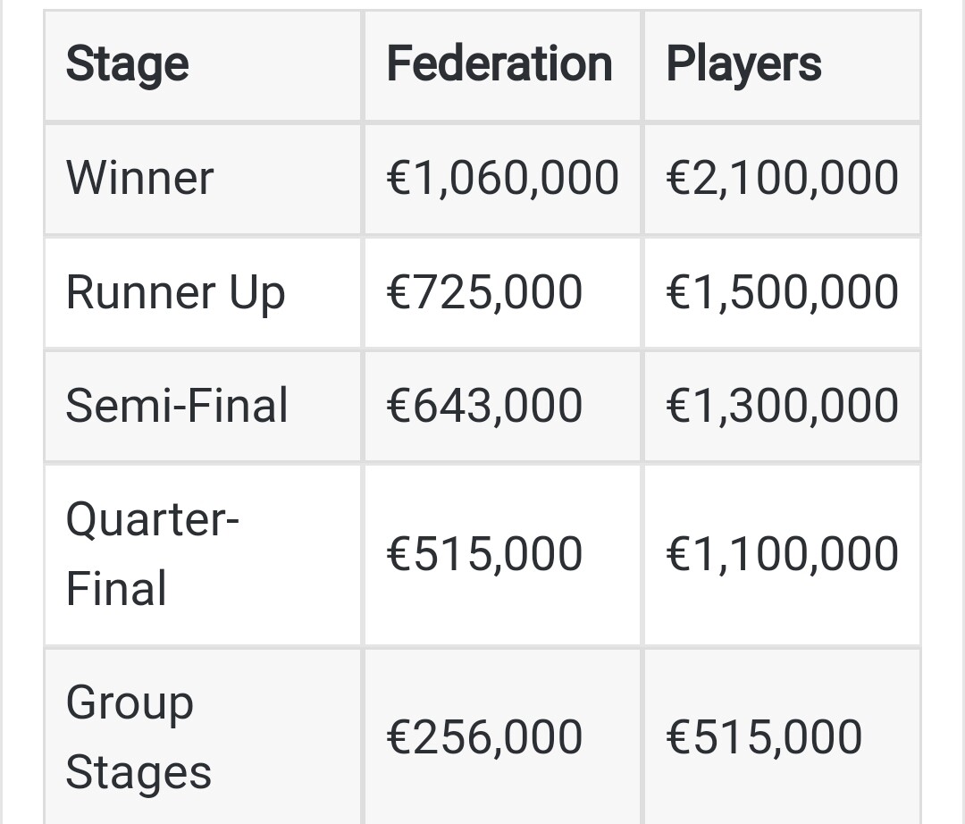The height and width of the screenshot is (824, 965).
Task: Click the Stage column header
Action: [127, 64]
